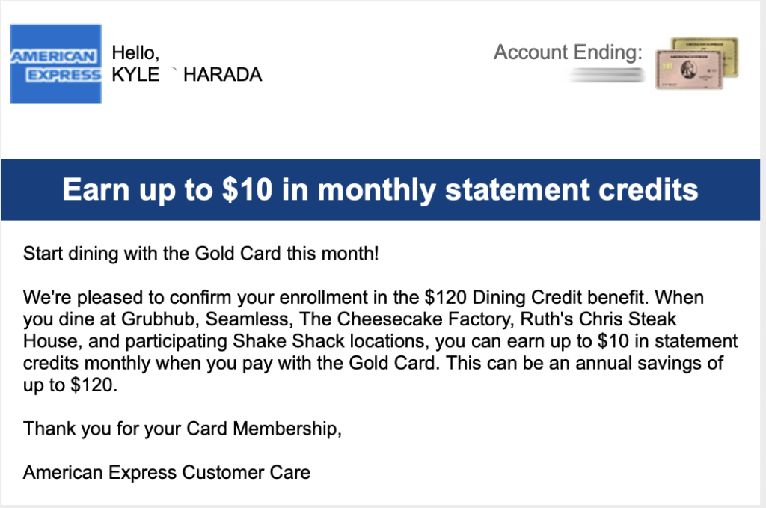The width and height of the screenshot is (766, 508).
Task: Click The Cheesecake Factory text
Action: pyautogui.click(x=406, y=319)
